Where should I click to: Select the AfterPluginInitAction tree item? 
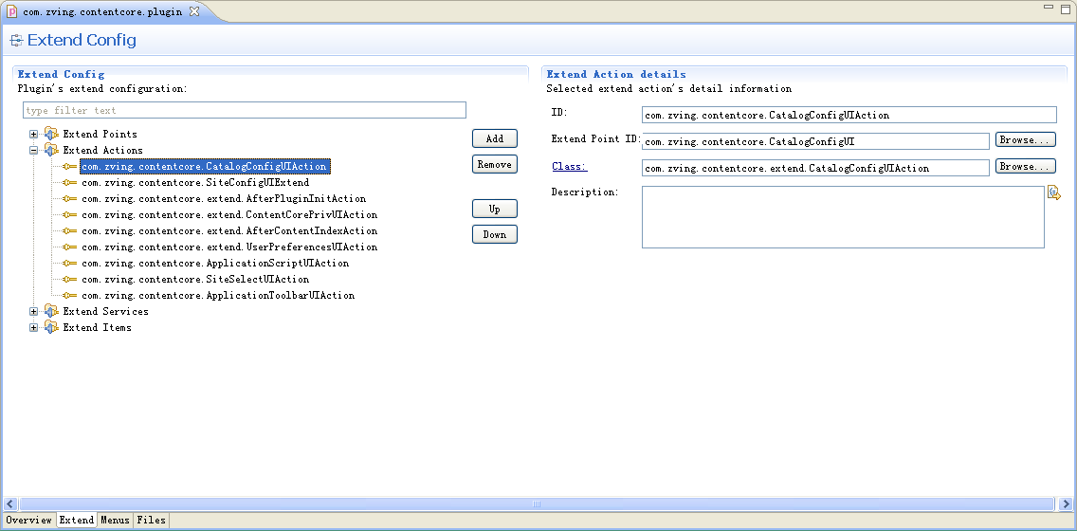point(223,198)
